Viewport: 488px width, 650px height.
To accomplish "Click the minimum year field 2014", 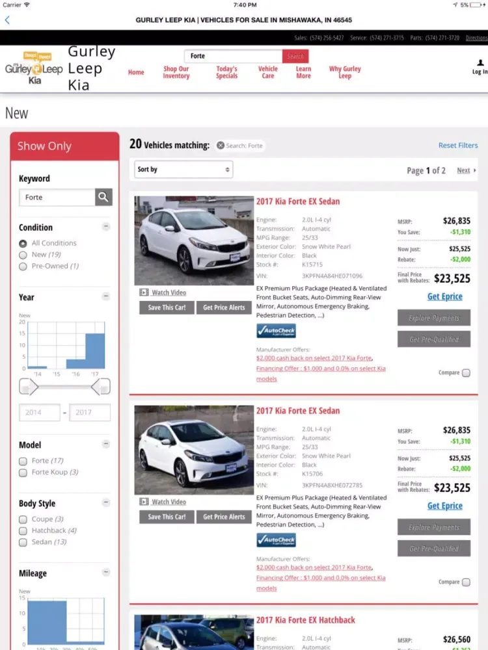I will coord(40,413).
